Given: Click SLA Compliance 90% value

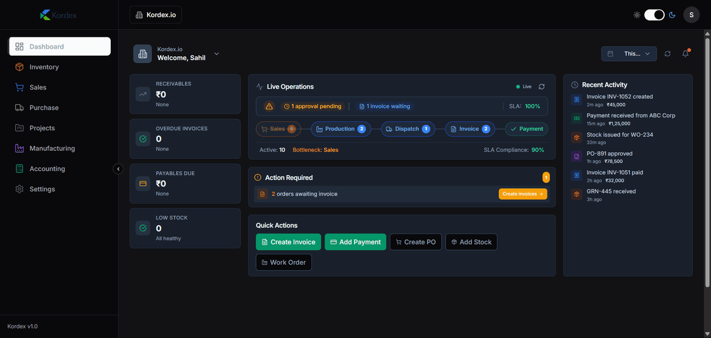Looking at the screenshot, I should (537, 150).
